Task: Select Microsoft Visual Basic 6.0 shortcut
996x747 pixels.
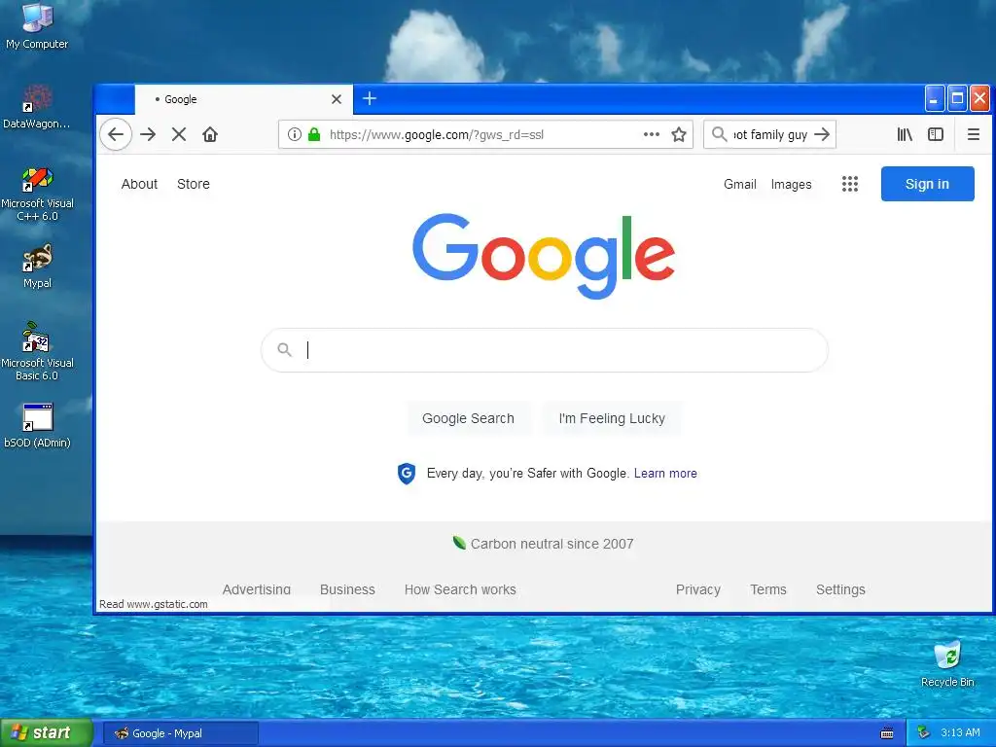Action: pos(37,351)
